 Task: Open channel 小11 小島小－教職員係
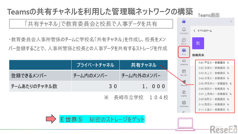(x=211, y=109)
